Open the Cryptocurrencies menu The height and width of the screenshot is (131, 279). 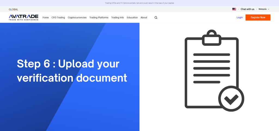(x=77, y=17)
